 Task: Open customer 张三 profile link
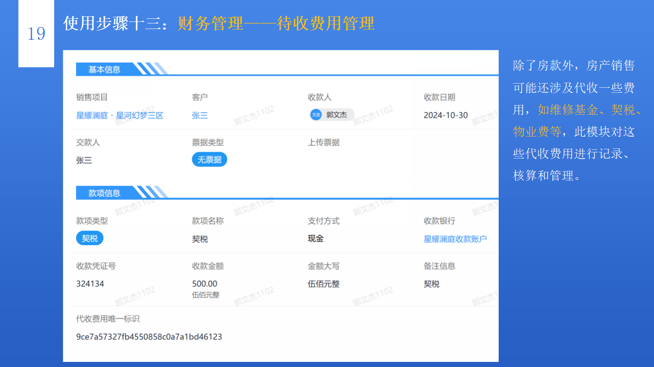(199, 115)
